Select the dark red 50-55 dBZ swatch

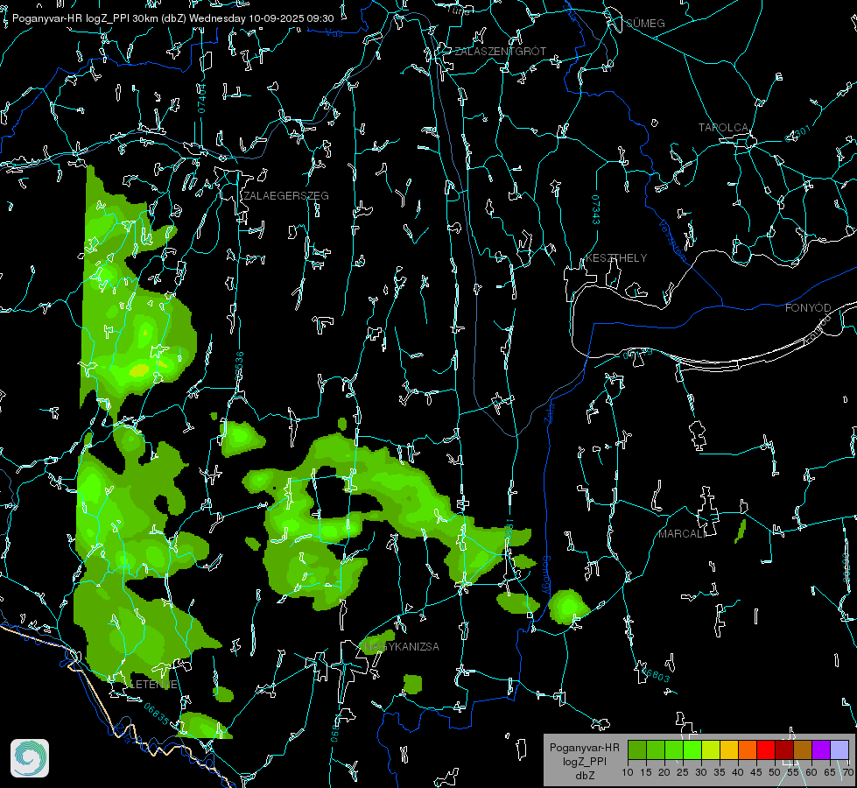[784, 749]
